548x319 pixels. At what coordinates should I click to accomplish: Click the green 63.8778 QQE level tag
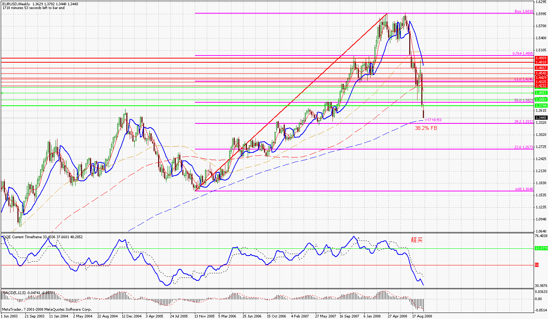[x=541, y=248]
